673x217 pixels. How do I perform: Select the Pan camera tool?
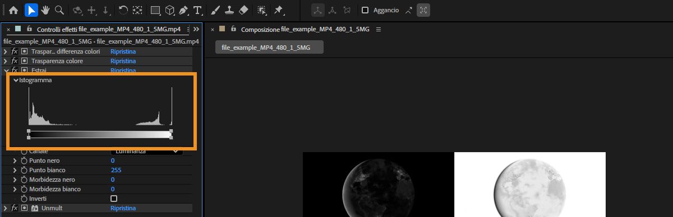(x=91, y=10)
